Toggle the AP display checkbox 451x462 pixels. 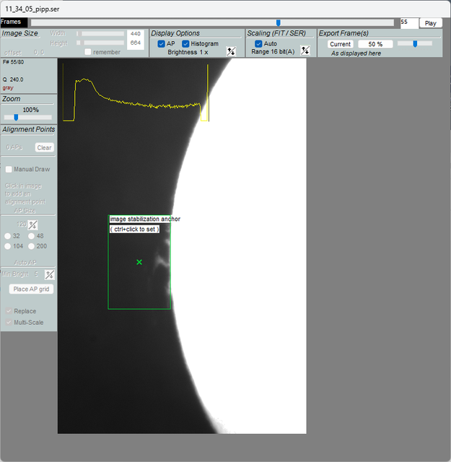click(161, 44)
